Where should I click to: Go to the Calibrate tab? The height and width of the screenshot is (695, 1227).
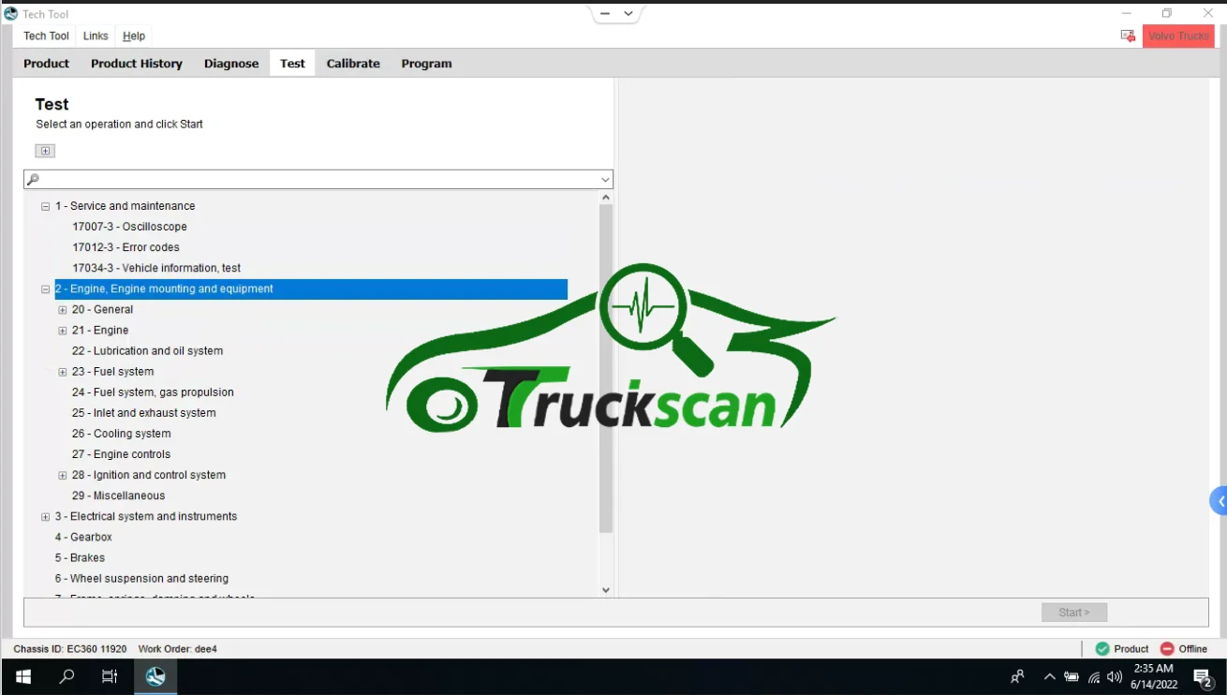click(353, 64)
